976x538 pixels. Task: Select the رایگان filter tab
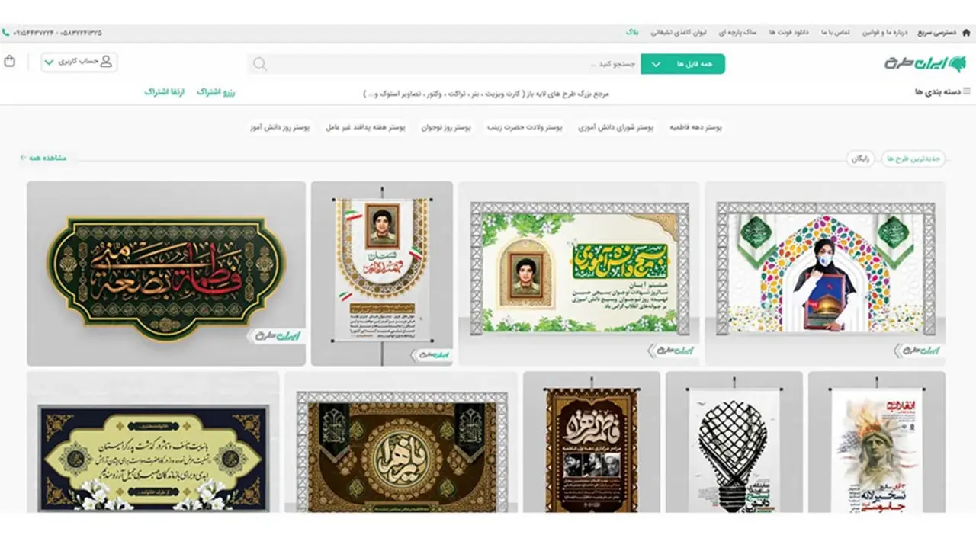pyautogui.click(x=860, y=159)
